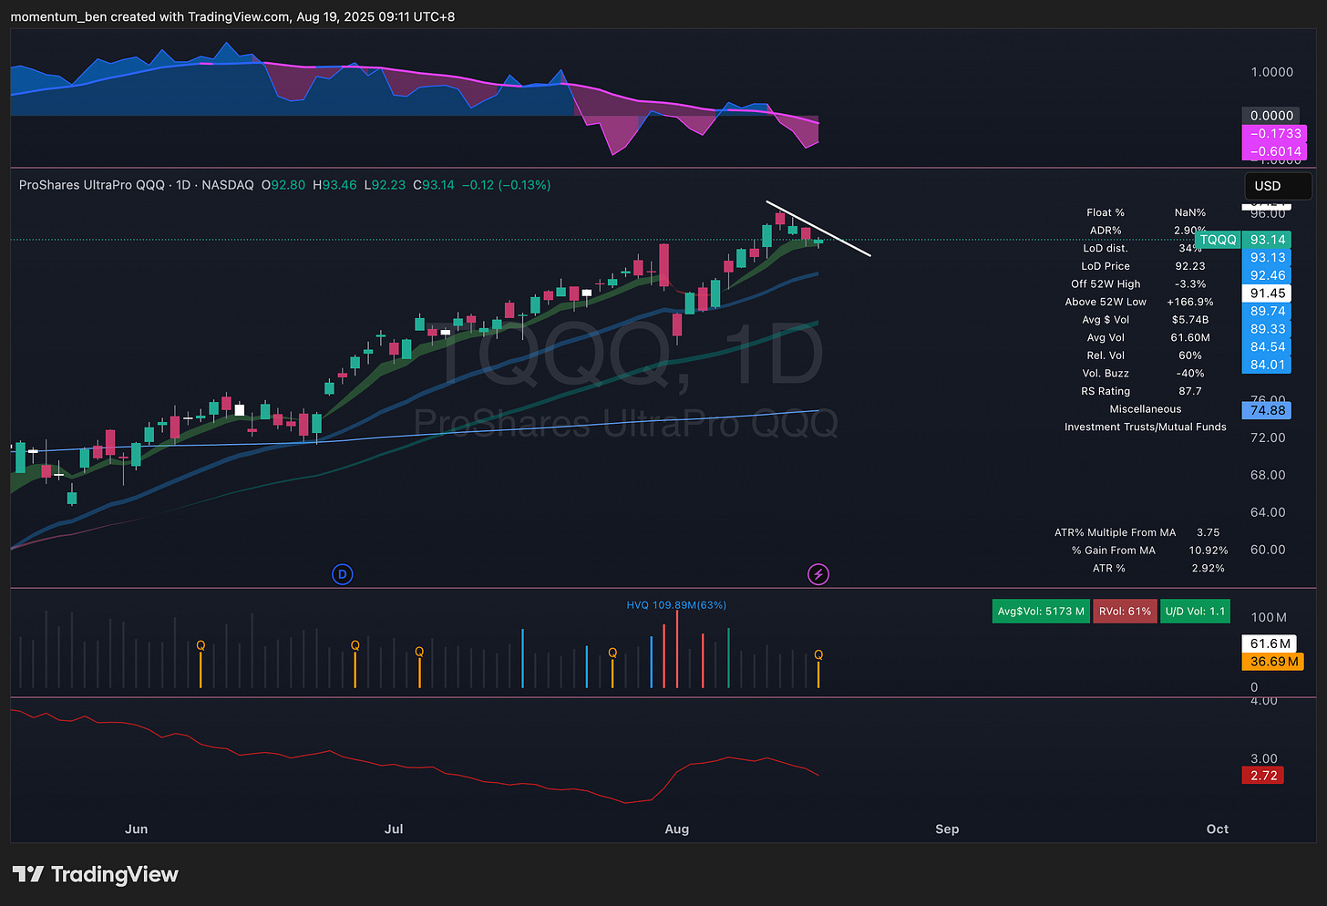1327x906 pixels.
Task: Click the blue 92.46 price label
Action: click(x=1267, y=275)
